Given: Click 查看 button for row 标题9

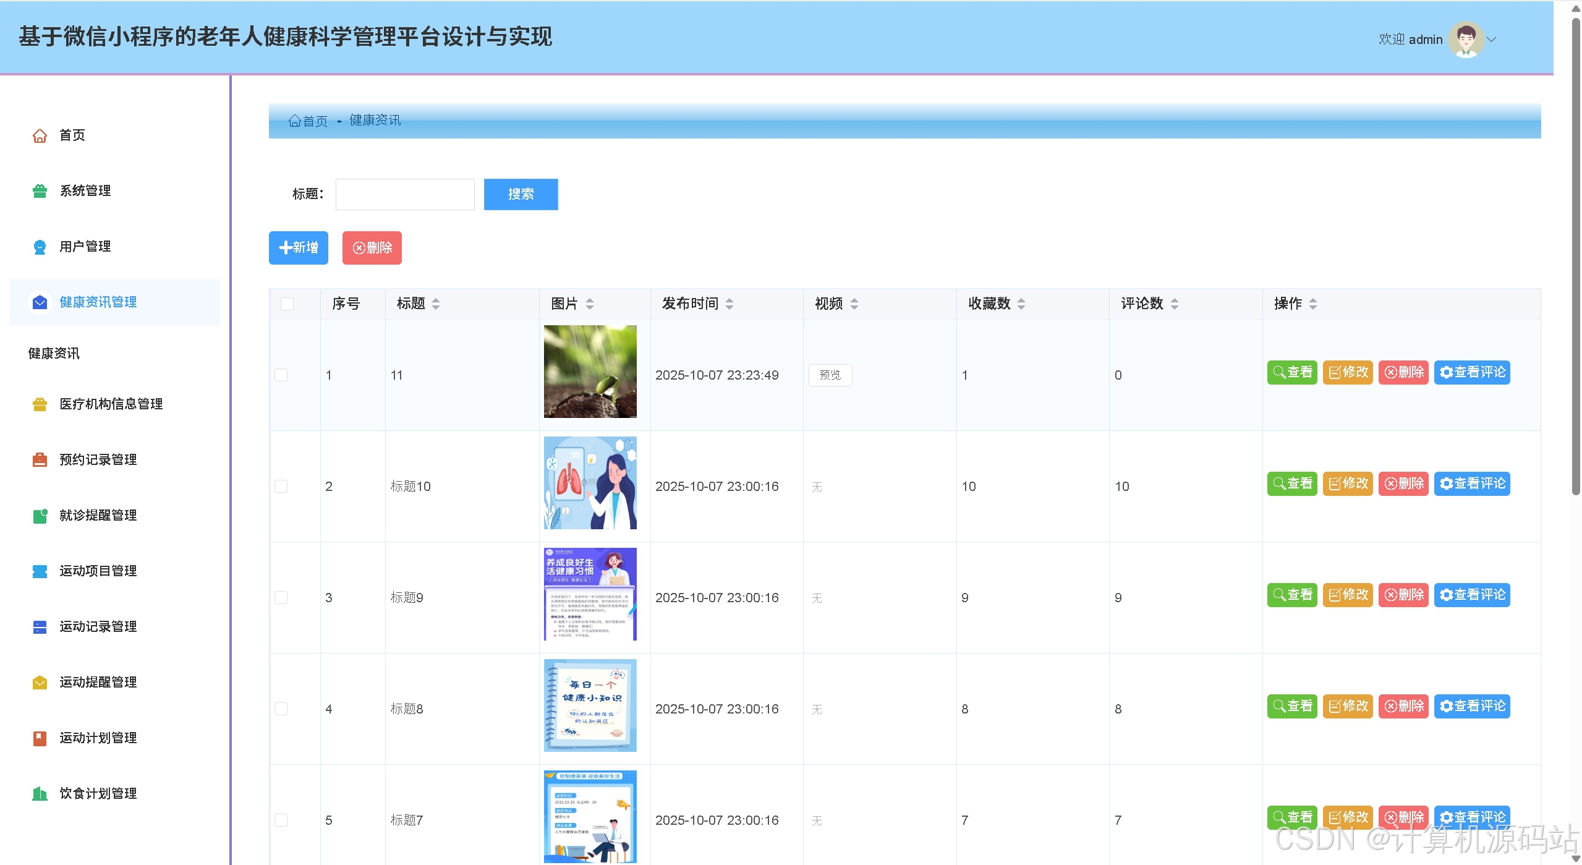Looking at the screenshot, I should 1292,595.
